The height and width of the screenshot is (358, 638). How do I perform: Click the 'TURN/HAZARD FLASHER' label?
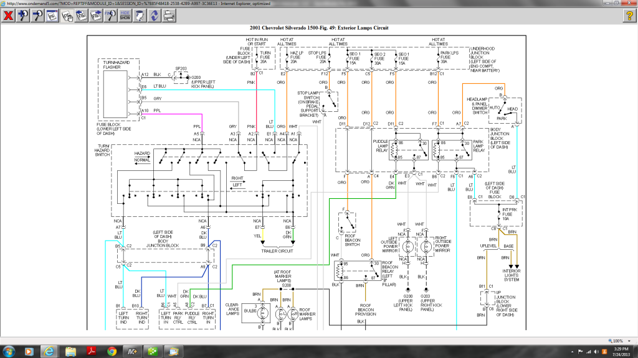[117, 65]
